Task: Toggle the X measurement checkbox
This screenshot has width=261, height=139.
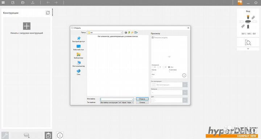Action: click(153, 67)
